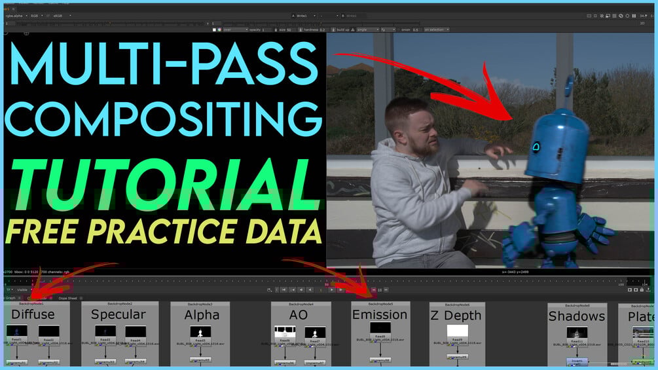Click the Specular backdrop title

click(119, 314)
